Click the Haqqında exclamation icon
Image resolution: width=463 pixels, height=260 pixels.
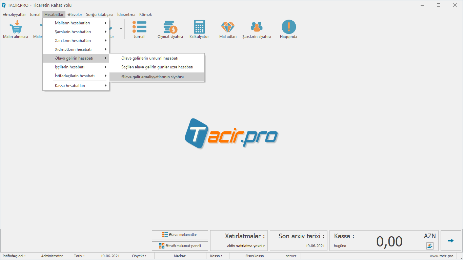pos(288,27)
